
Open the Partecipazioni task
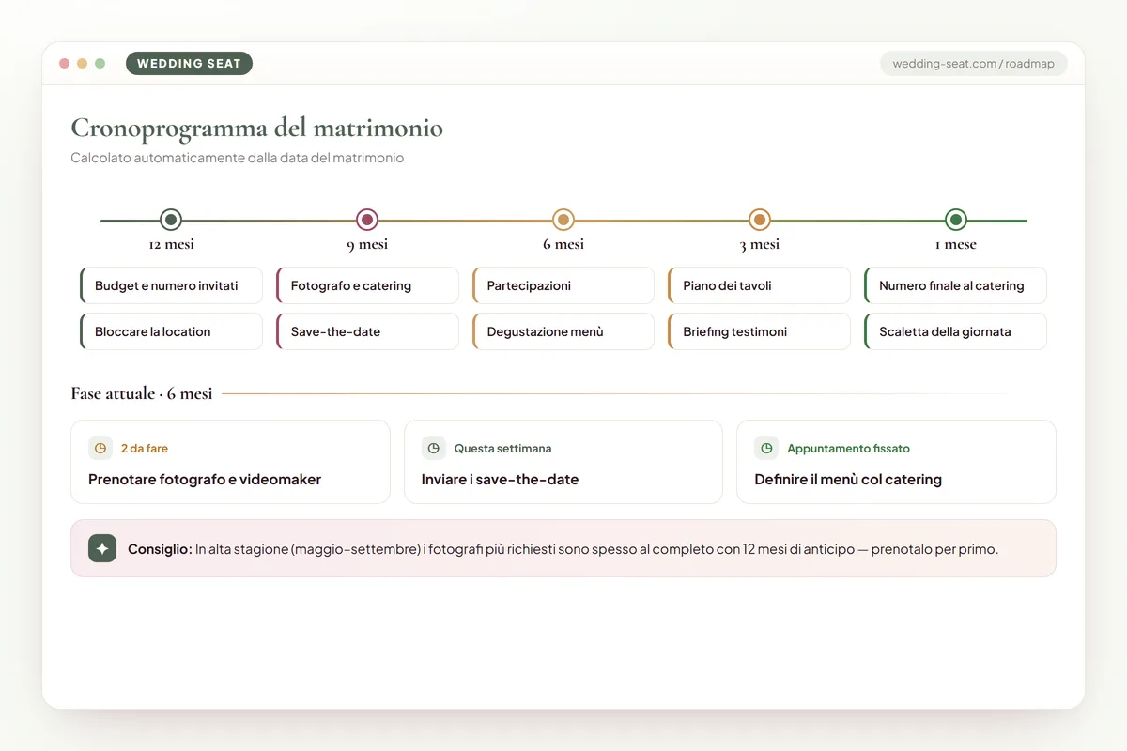click(563, 285)
